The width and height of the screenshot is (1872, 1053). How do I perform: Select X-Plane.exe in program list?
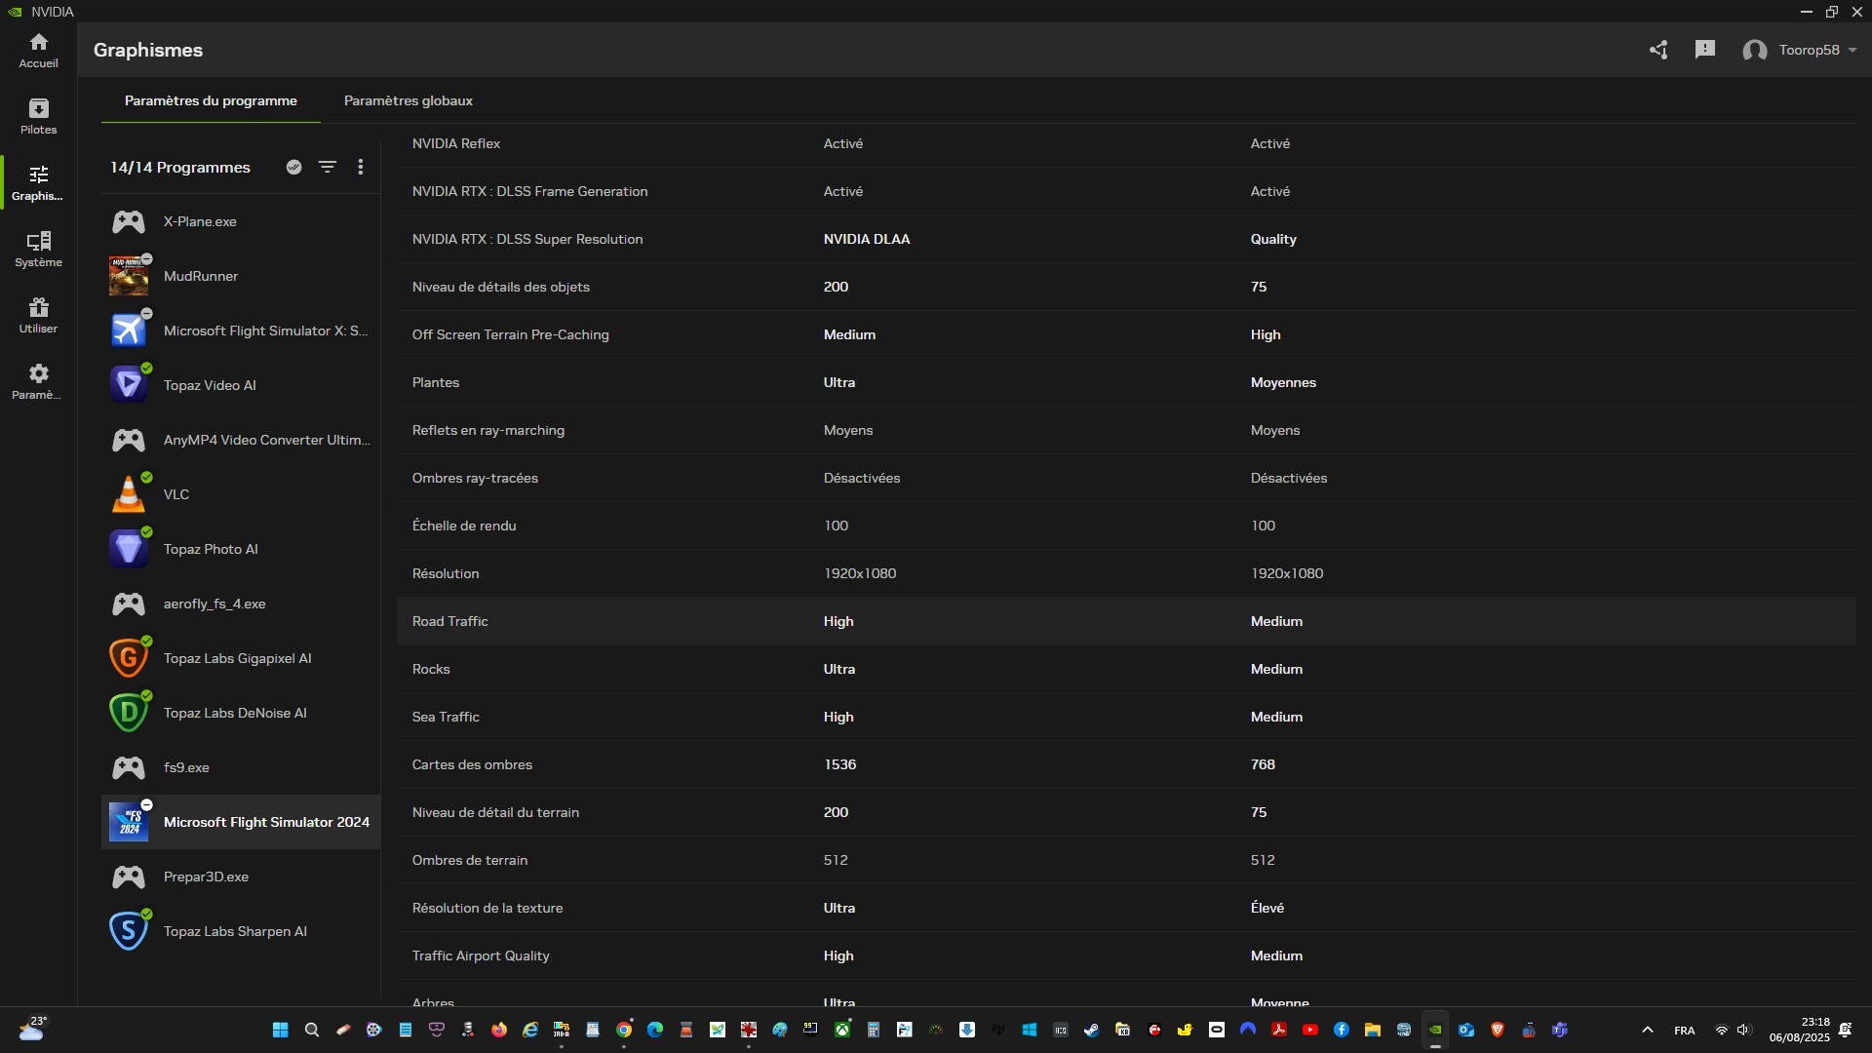click(x=200, y=221)
